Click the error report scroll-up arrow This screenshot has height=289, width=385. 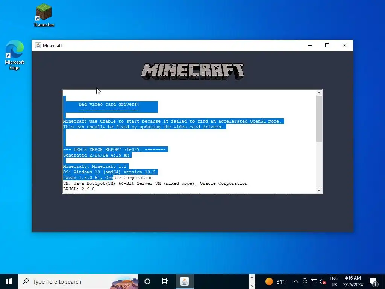[319, 93]
